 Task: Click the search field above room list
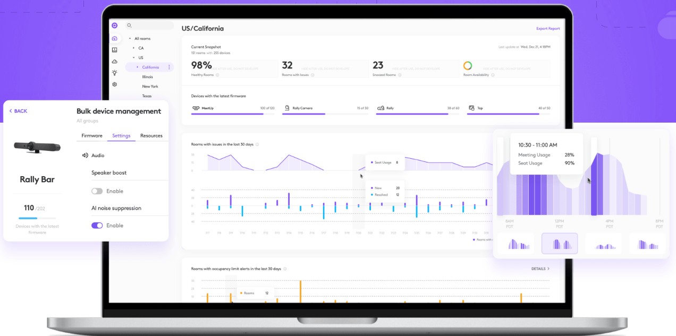[151, 25]
